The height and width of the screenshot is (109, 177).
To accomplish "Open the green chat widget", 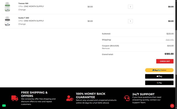I will click(4, 105).
